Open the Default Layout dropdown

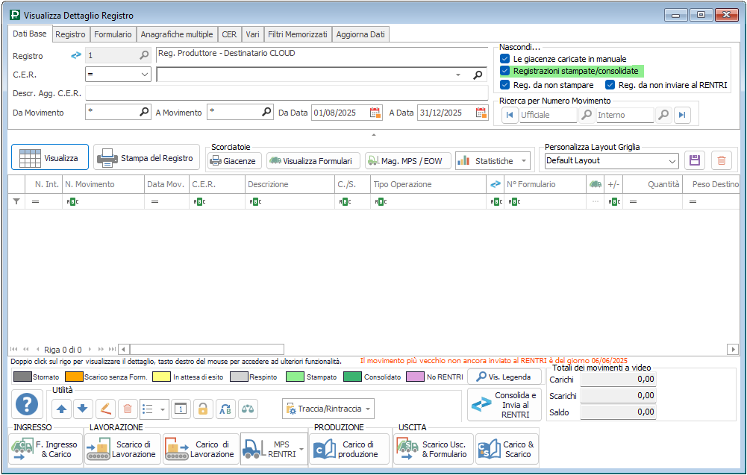tap(672, 161)
